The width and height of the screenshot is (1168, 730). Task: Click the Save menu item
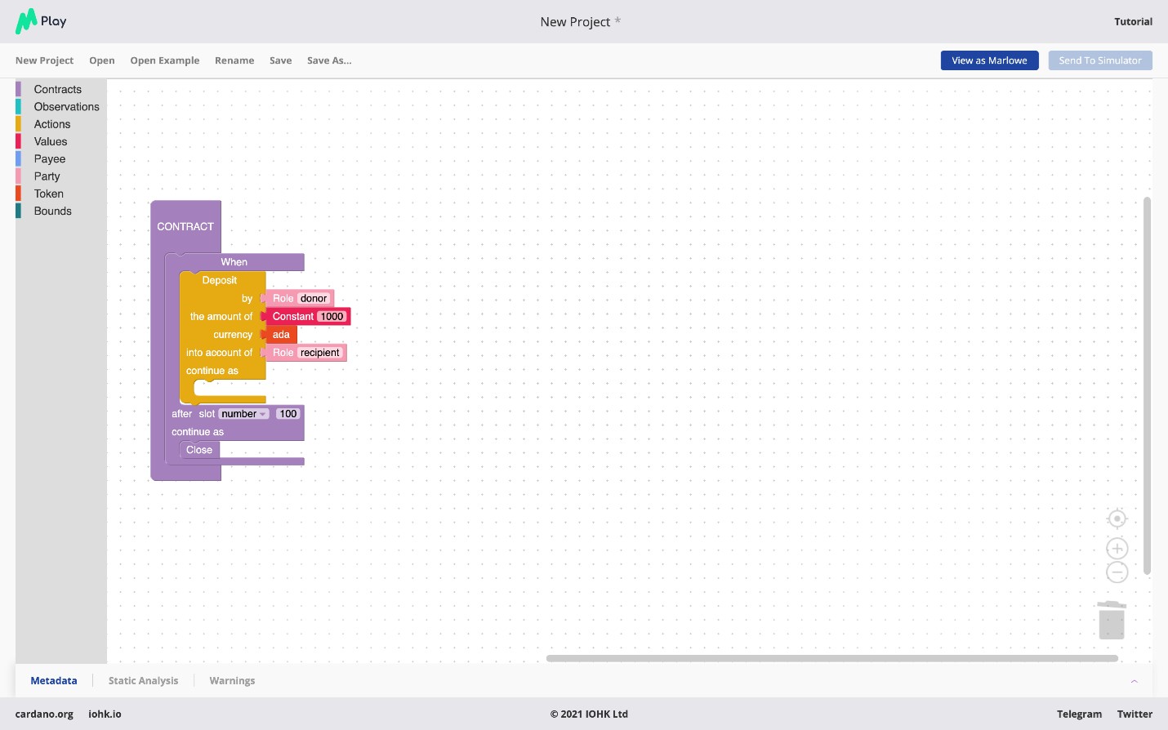[281, 60]
